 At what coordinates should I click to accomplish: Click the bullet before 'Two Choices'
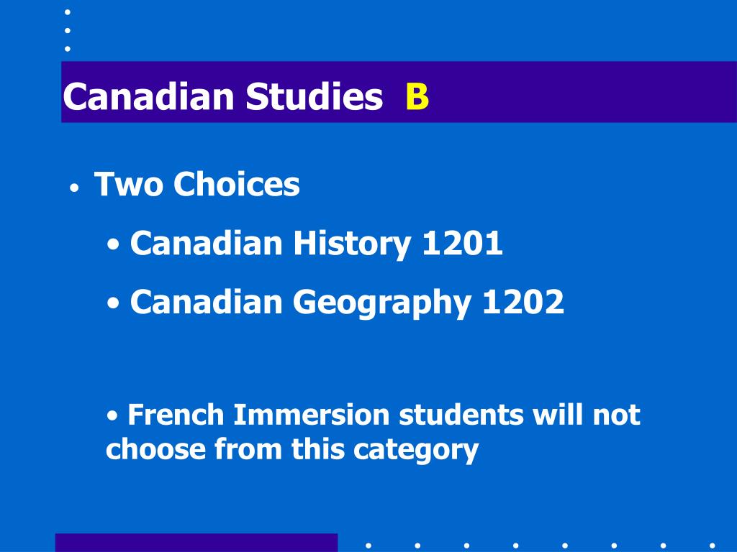pos(74,188)
